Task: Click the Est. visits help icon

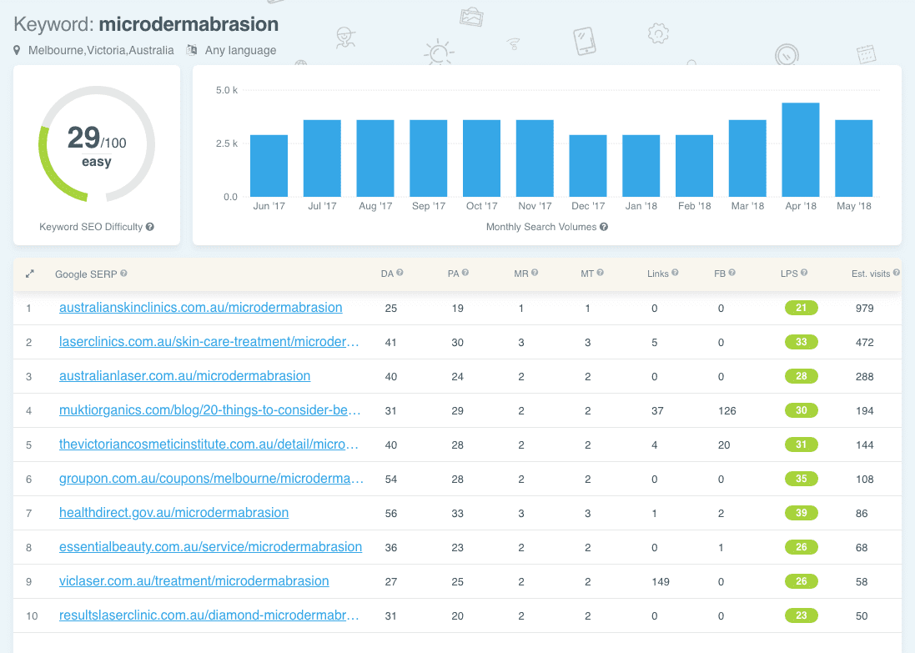Action: point(897,273)
